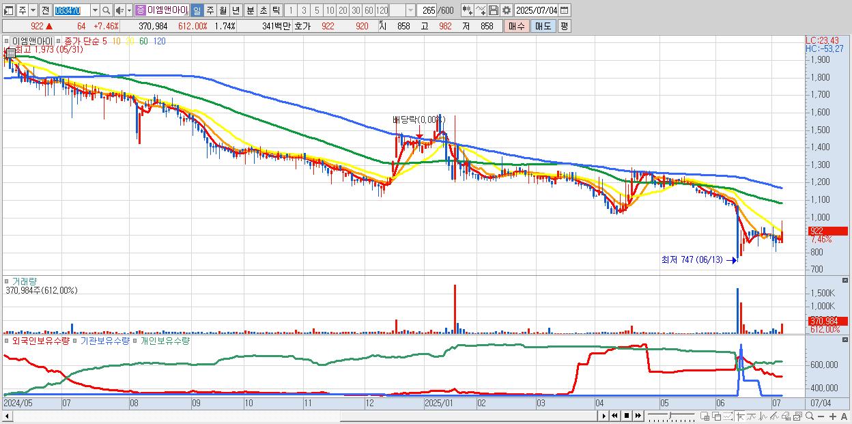
Task: Click the 이엠앤아이 chart legend label
Action: click(x=32, y=42)
